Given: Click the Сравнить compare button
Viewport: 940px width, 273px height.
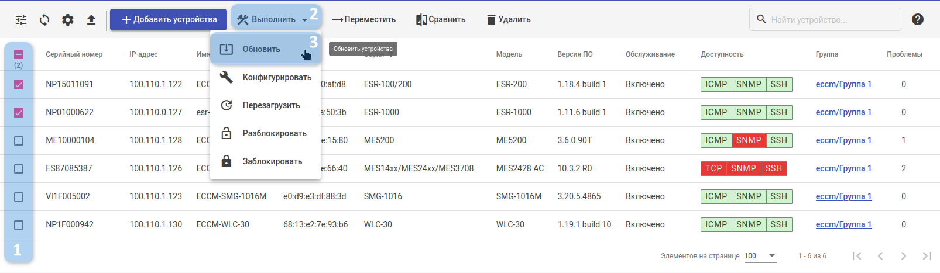Looking at the screenshot, I should coord(441,20).
